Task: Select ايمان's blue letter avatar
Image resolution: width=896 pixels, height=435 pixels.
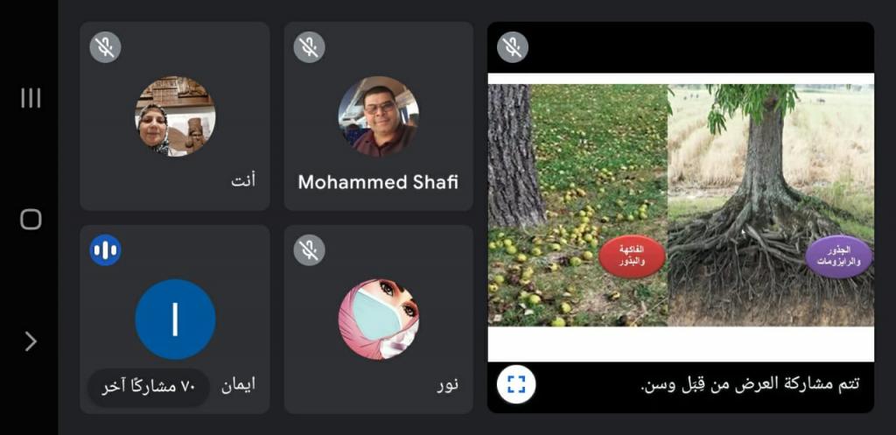Action: 175,319
